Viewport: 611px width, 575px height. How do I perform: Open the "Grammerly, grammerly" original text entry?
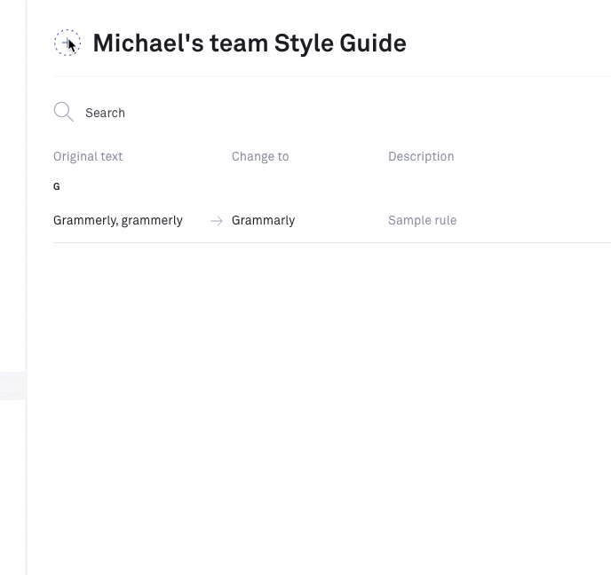point(118,220)
